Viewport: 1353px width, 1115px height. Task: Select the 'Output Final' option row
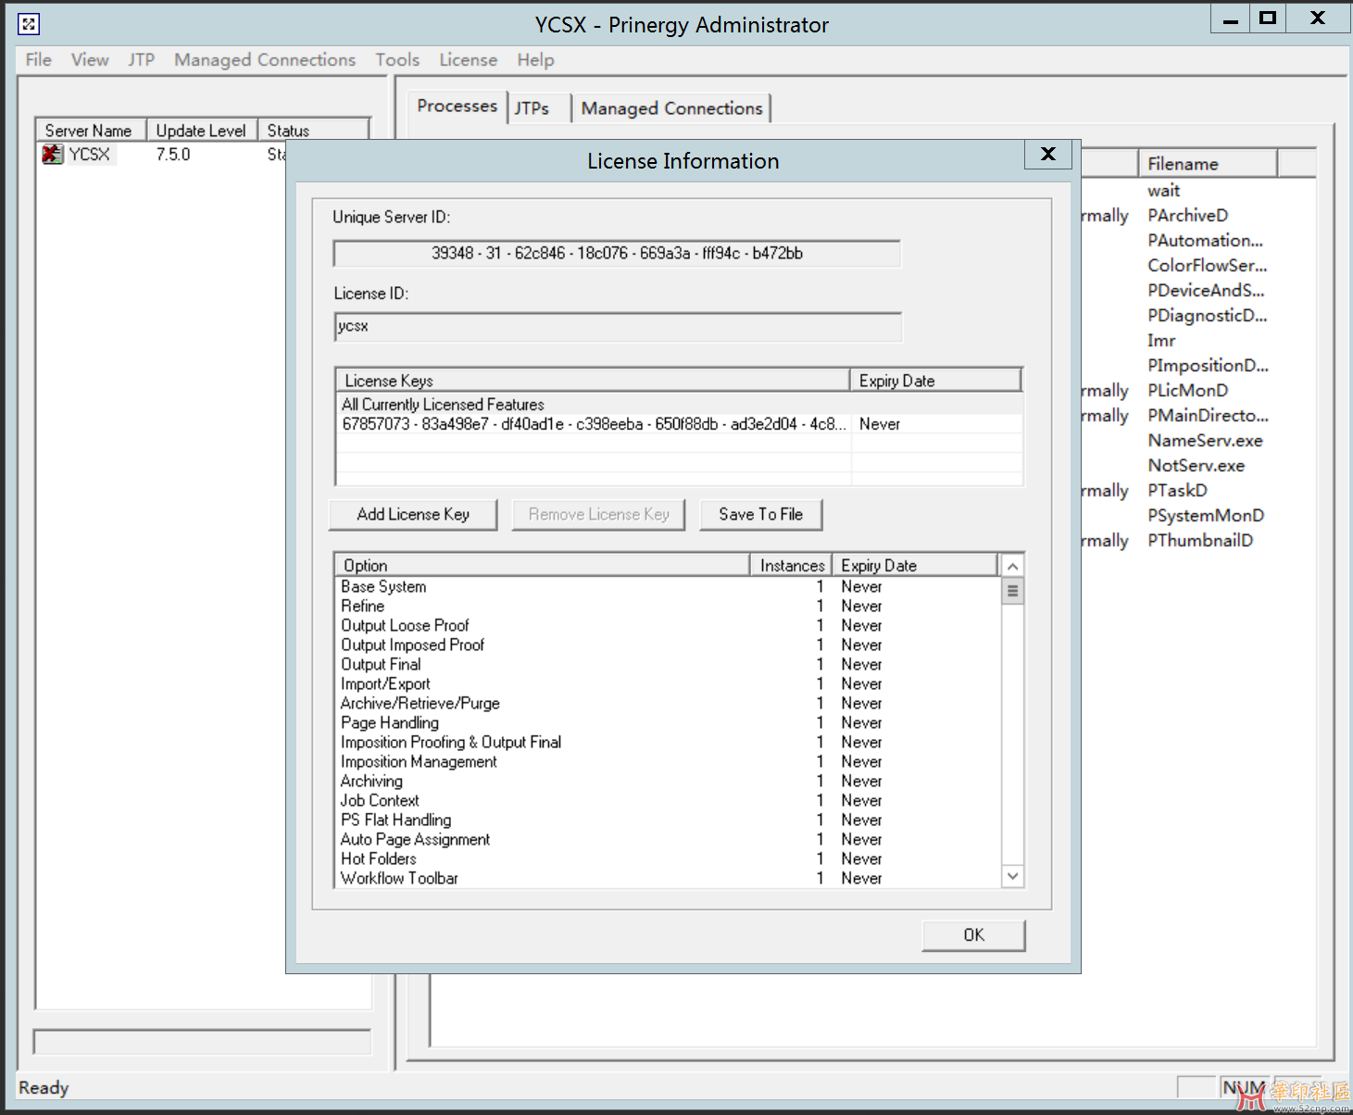[669, 664]
